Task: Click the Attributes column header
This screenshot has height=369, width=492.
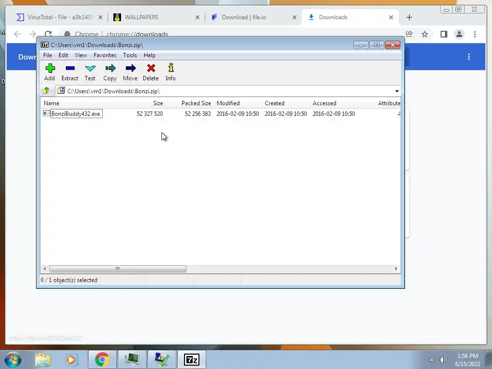Action: point(380,103)
